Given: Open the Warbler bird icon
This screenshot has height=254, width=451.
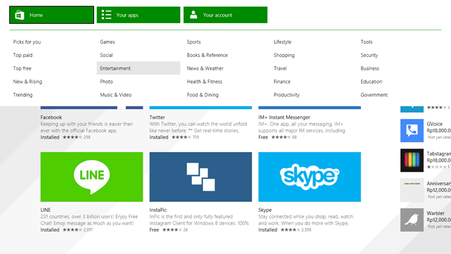Looking at the screenshot, I should coord(412,220).
